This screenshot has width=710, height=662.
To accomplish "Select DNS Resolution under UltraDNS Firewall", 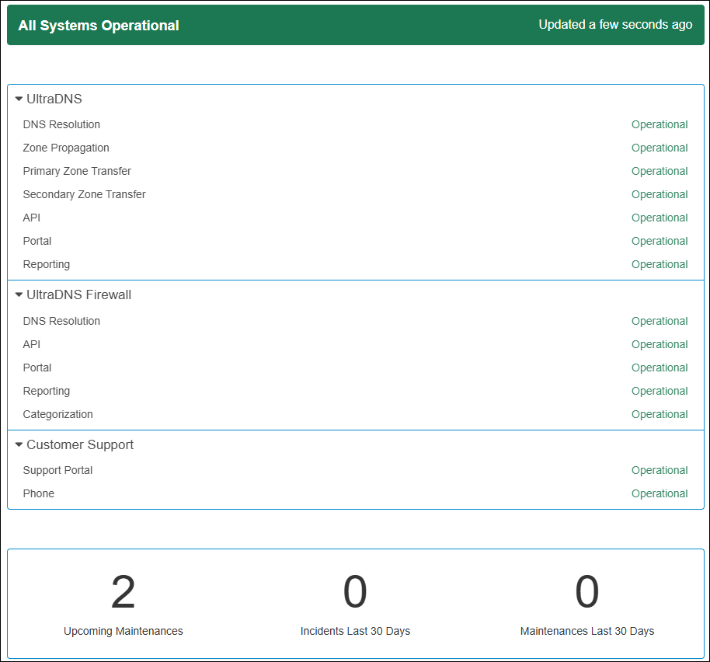I will coord(61,321).
